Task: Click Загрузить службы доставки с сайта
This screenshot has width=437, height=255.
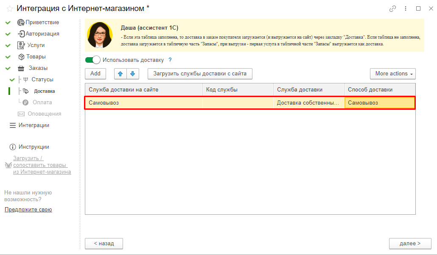Action: 200,74
